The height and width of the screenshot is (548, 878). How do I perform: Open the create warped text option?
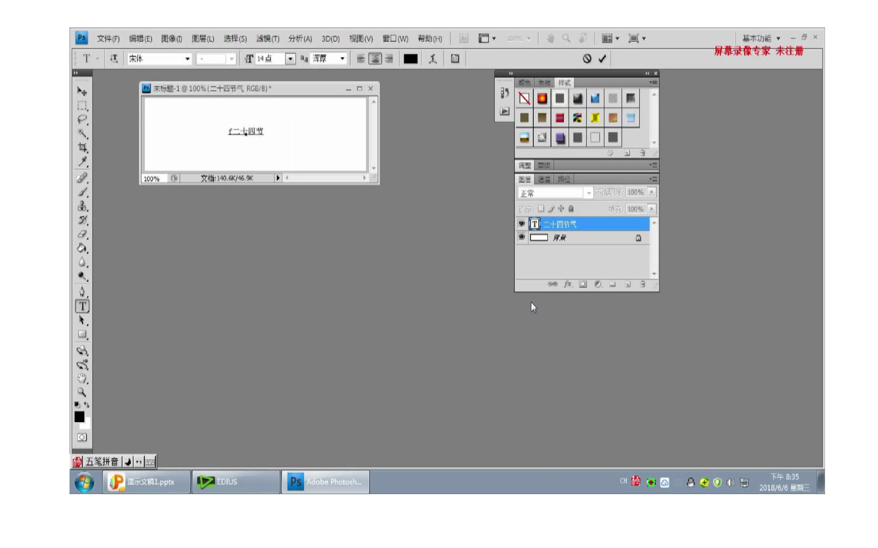[x=433, y=59]
